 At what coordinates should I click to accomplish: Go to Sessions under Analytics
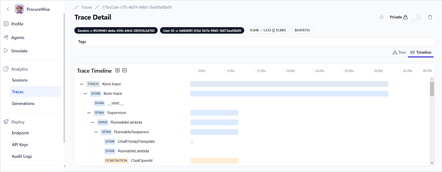click(x=20, y=80)
